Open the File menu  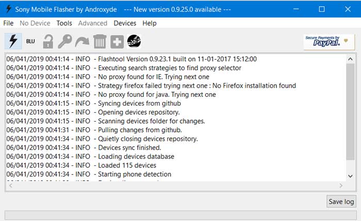8,23
